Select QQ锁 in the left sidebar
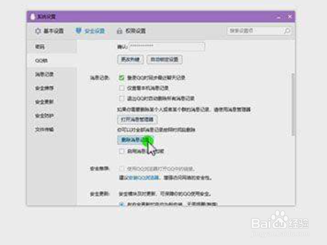The image size is (327, 245). click(52, 61)
